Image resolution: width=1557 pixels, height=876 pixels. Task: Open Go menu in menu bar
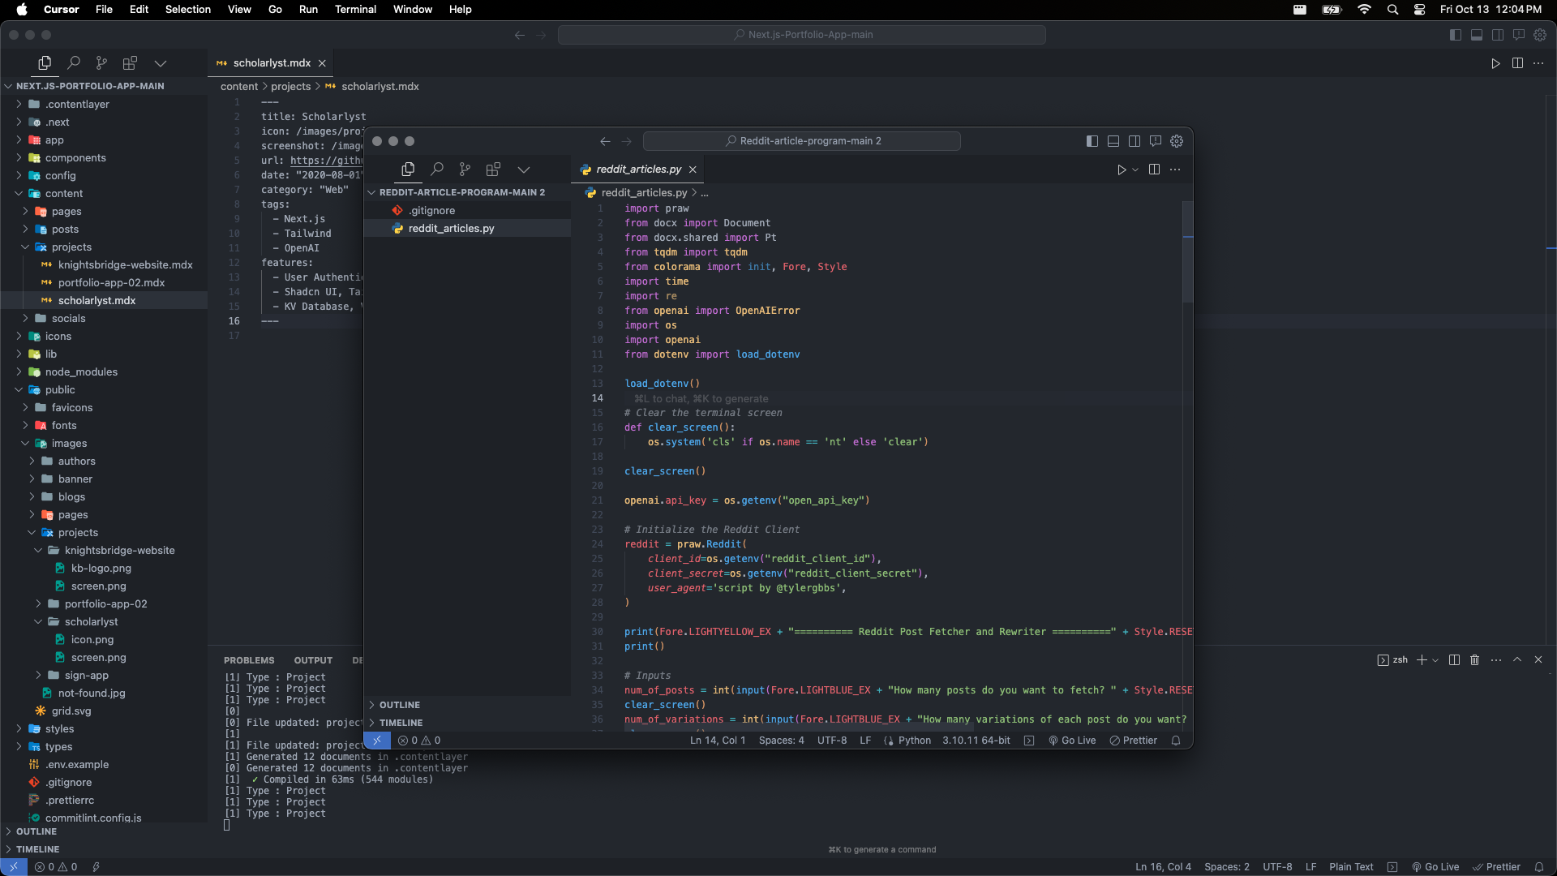coord(275,10)
